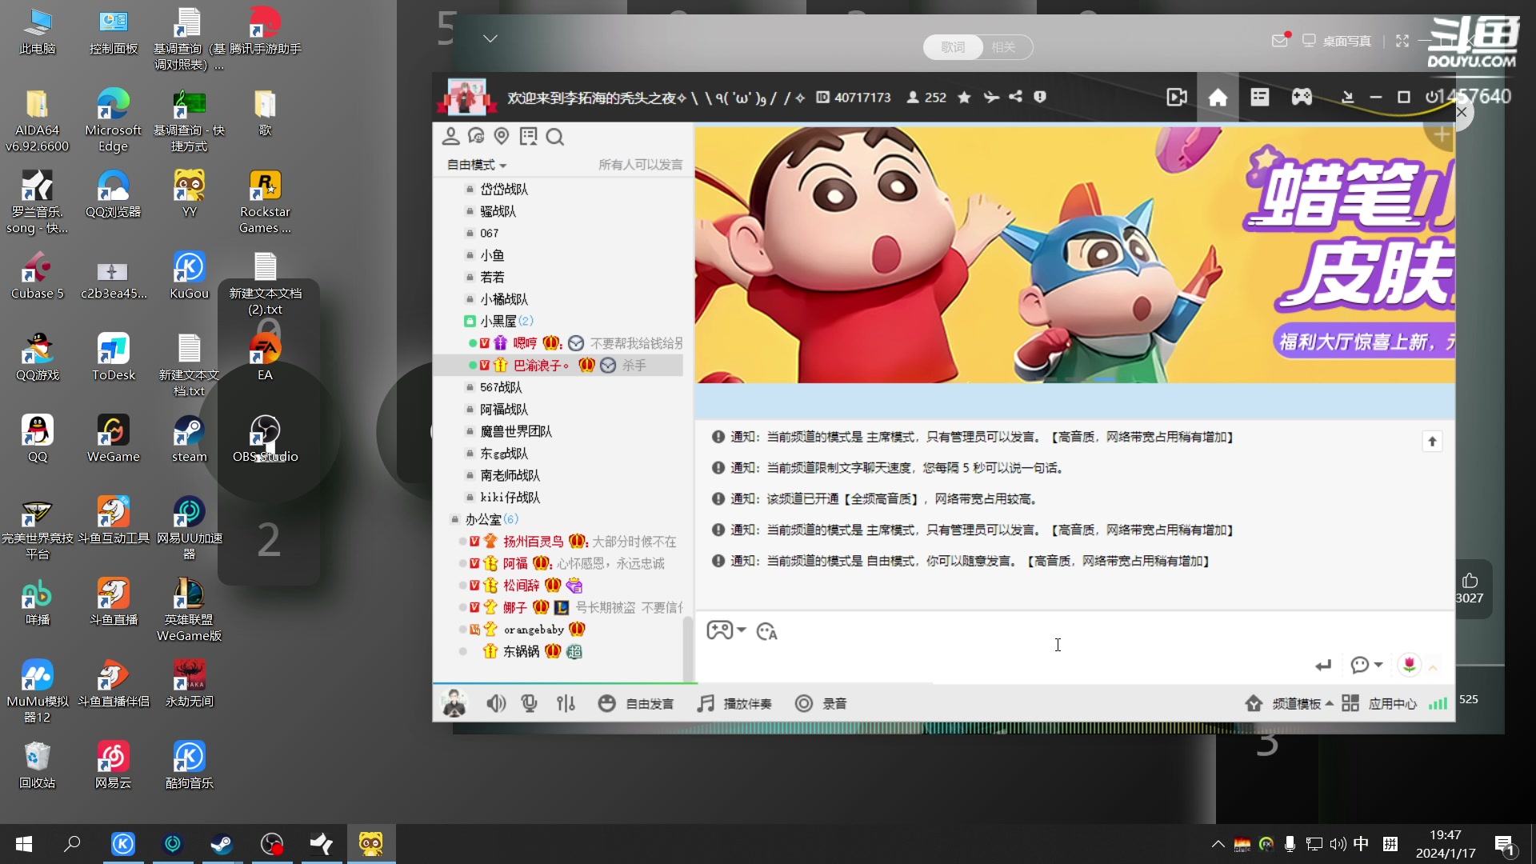This screenshot has height=864, width=1536.
Task: Switch to the 相关 tab
Action: tap(1004, 47)
